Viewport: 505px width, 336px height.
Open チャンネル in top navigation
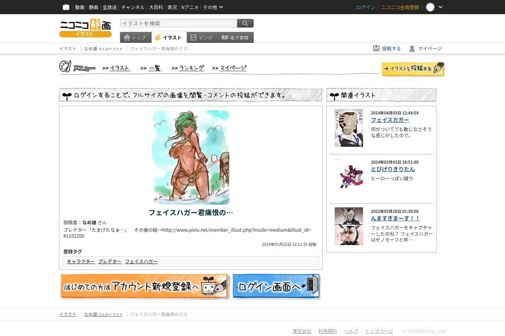pyautogui.click(x=133, y=7)
